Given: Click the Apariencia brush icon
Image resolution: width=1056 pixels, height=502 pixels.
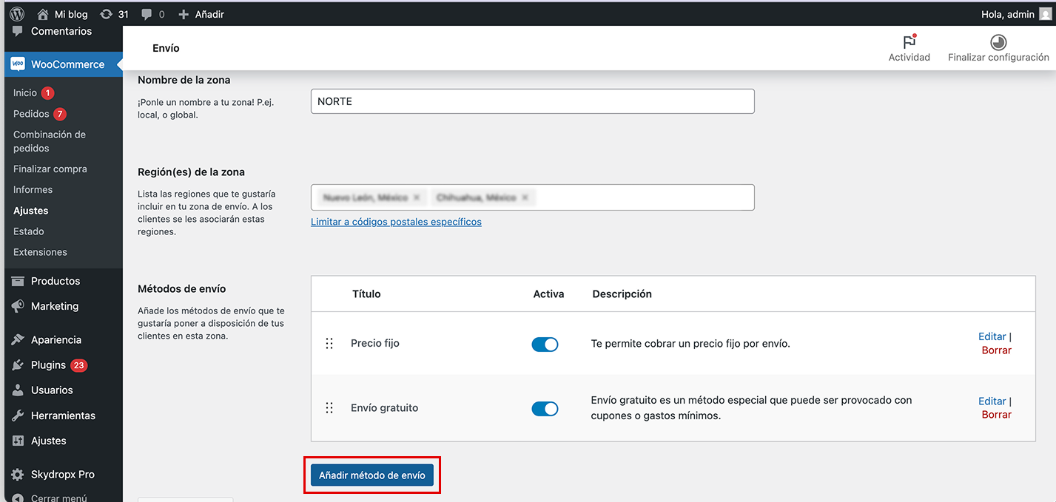Looking at the screenshot, I should coord(18,340).
